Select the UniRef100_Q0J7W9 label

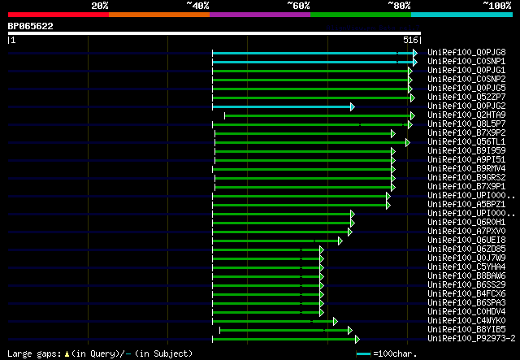466,258
